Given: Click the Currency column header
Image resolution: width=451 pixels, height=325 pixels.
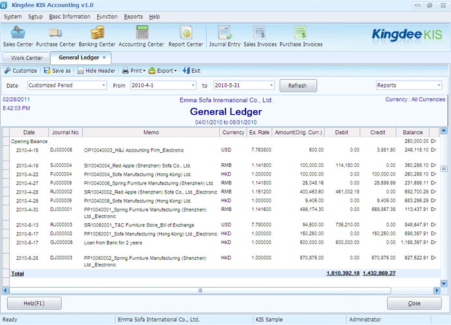Looking at the screenshot, I should point(233,132).
